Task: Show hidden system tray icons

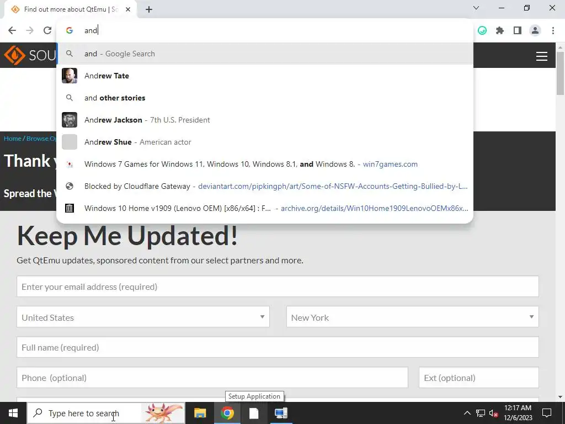Action: point(467,413)
